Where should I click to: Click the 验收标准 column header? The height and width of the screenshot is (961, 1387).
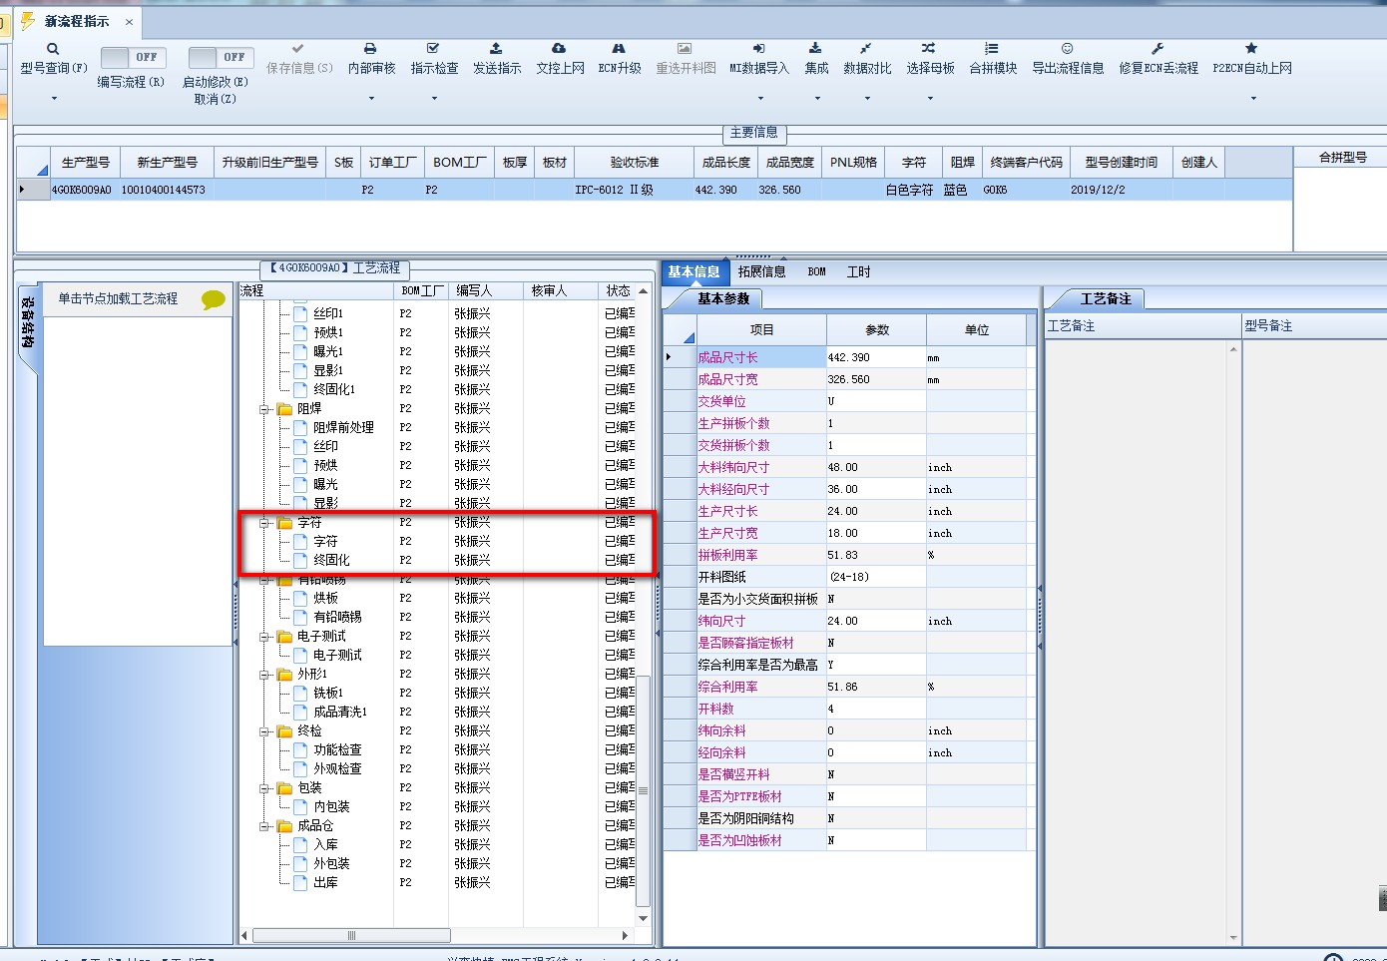634,162
